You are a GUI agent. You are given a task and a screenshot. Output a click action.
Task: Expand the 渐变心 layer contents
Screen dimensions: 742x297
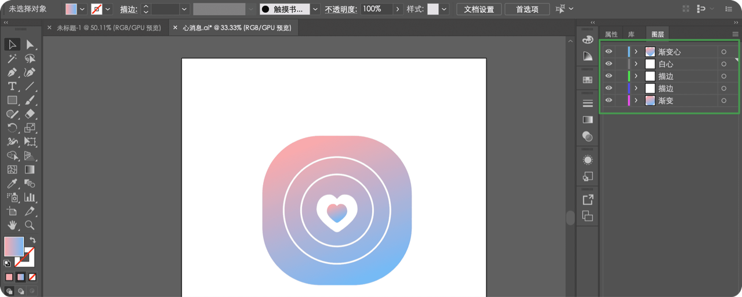tap(636, 52)
